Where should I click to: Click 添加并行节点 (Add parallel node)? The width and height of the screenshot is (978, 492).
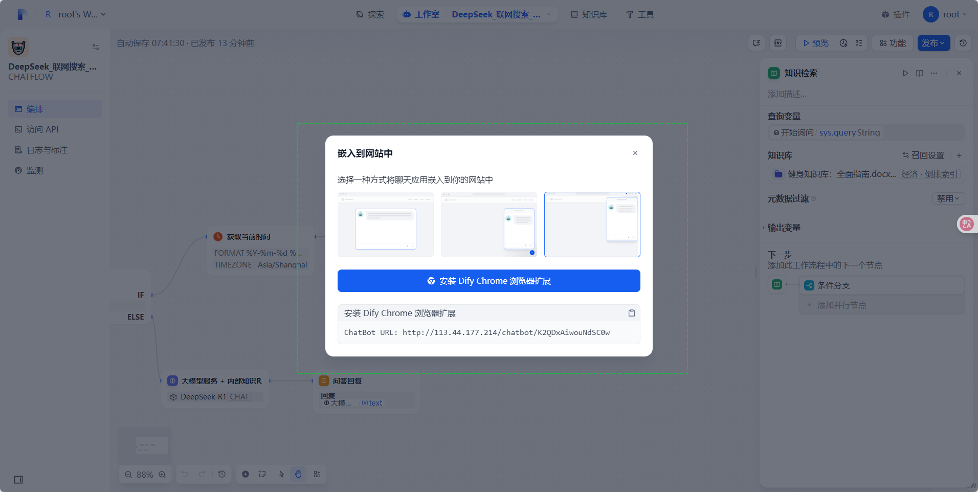[x=882, y=305]
